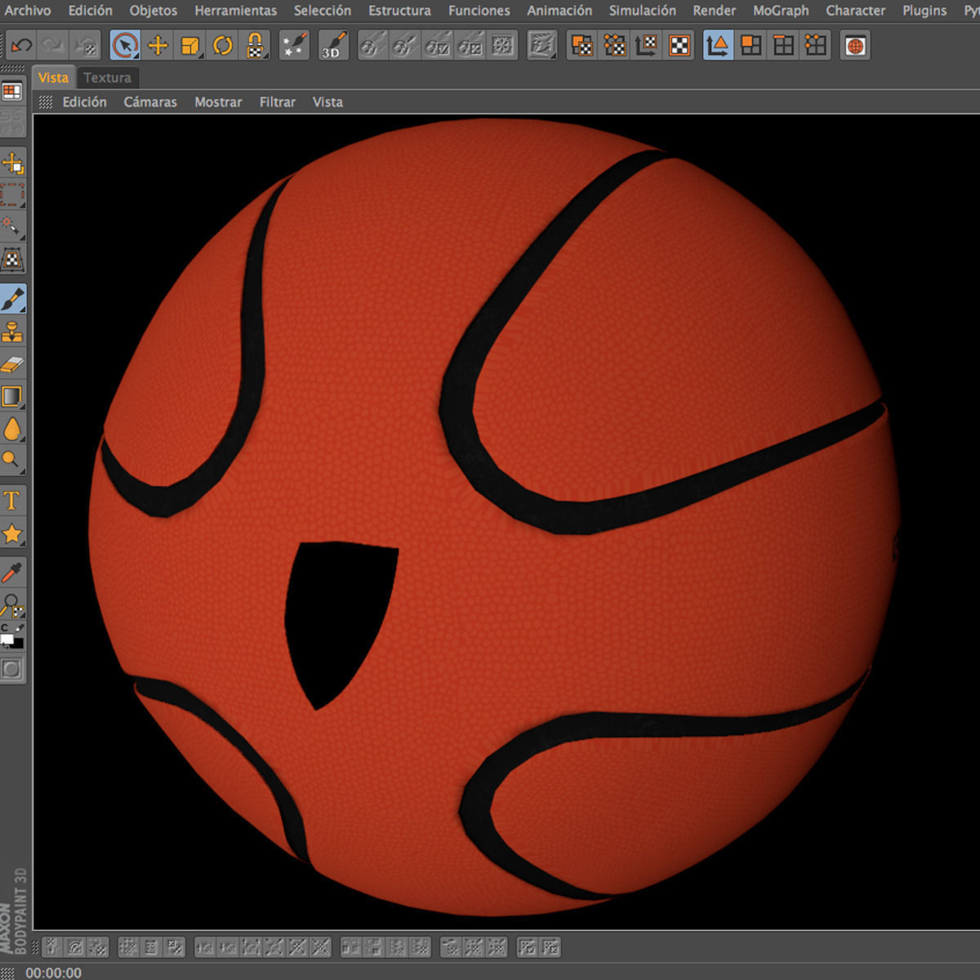Click the axis with checkerboard icon
980x980 pixels.
[647, 46]
